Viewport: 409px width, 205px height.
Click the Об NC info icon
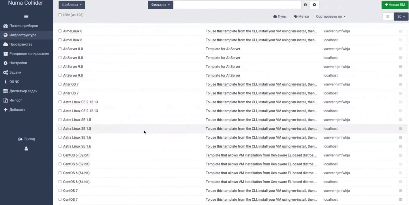(x=5, y=82)
